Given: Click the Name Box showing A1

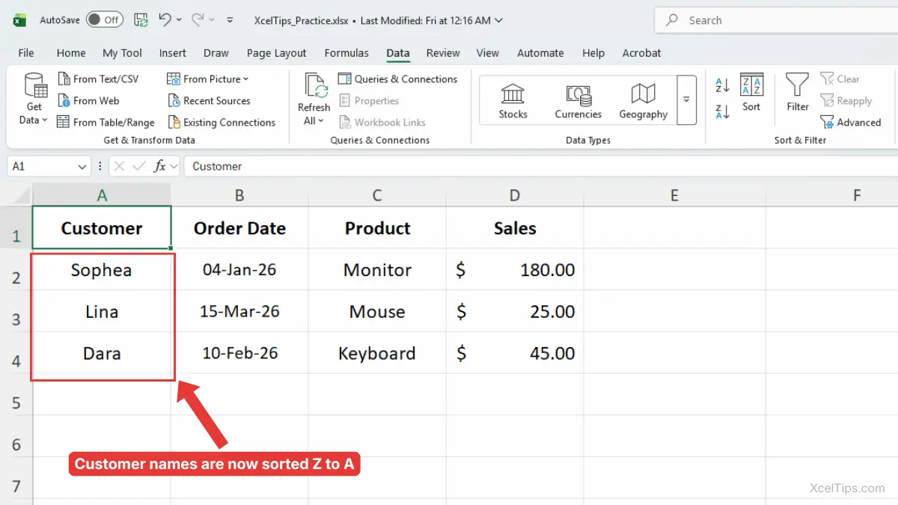Looking at the screenshot, I should (x=42, y=166).
